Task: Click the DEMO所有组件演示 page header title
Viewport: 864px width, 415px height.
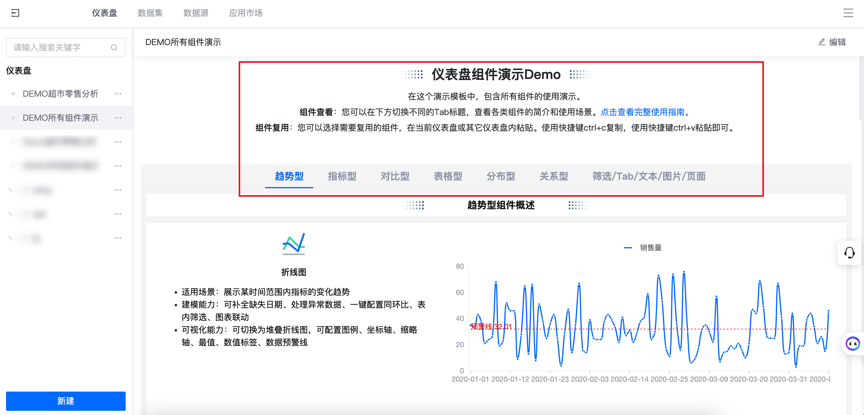Action: pos(183,42)
